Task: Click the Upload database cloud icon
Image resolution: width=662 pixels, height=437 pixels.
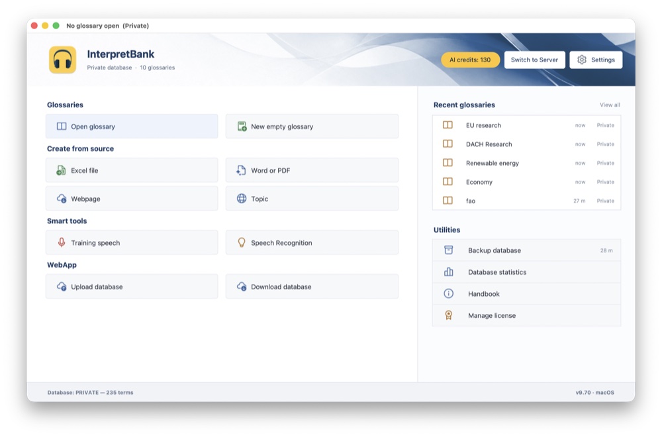Action: click(62, 286)
